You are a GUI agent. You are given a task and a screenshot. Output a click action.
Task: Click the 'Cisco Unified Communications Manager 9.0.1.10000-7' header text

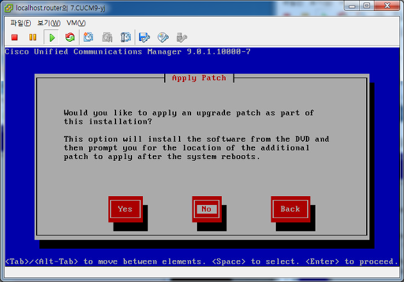click(x=128, y=52)
